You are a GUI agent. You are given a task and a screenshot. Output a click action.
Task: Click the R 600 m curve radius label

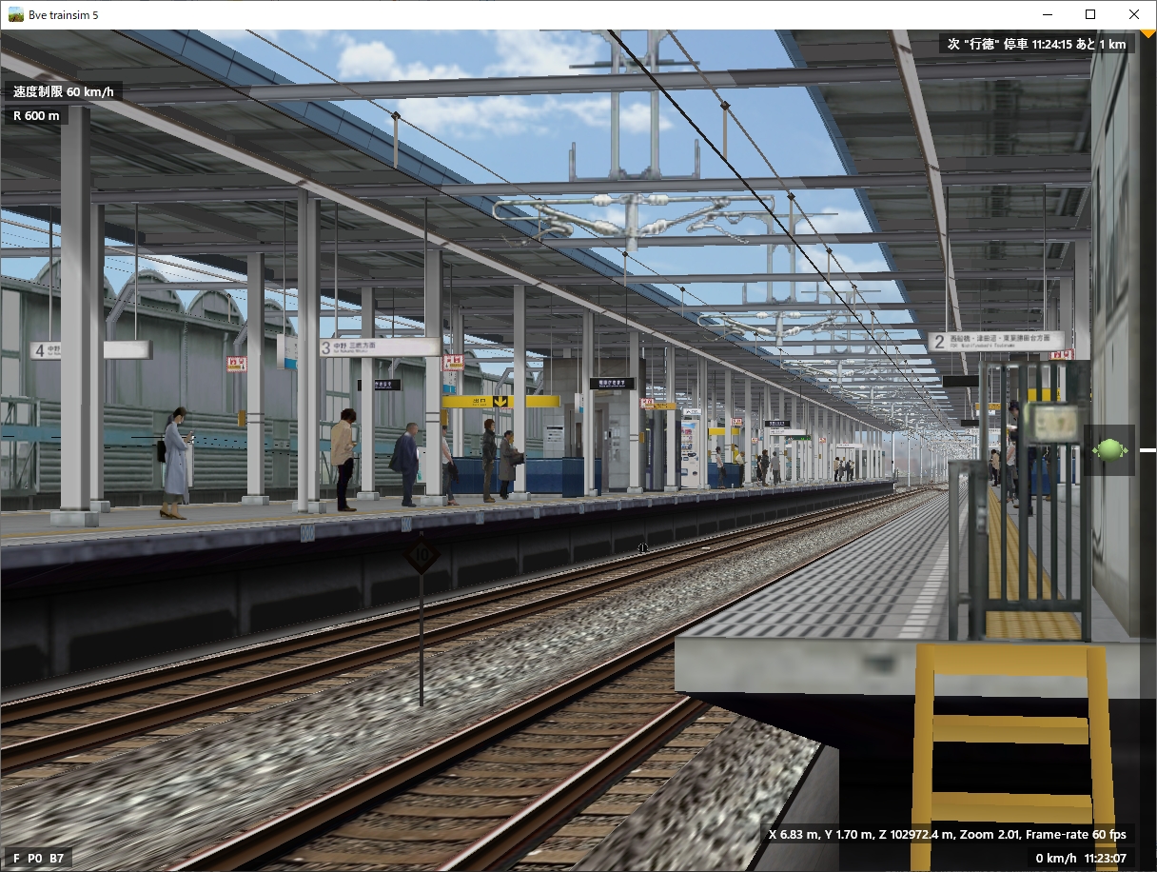pos(36,116)
